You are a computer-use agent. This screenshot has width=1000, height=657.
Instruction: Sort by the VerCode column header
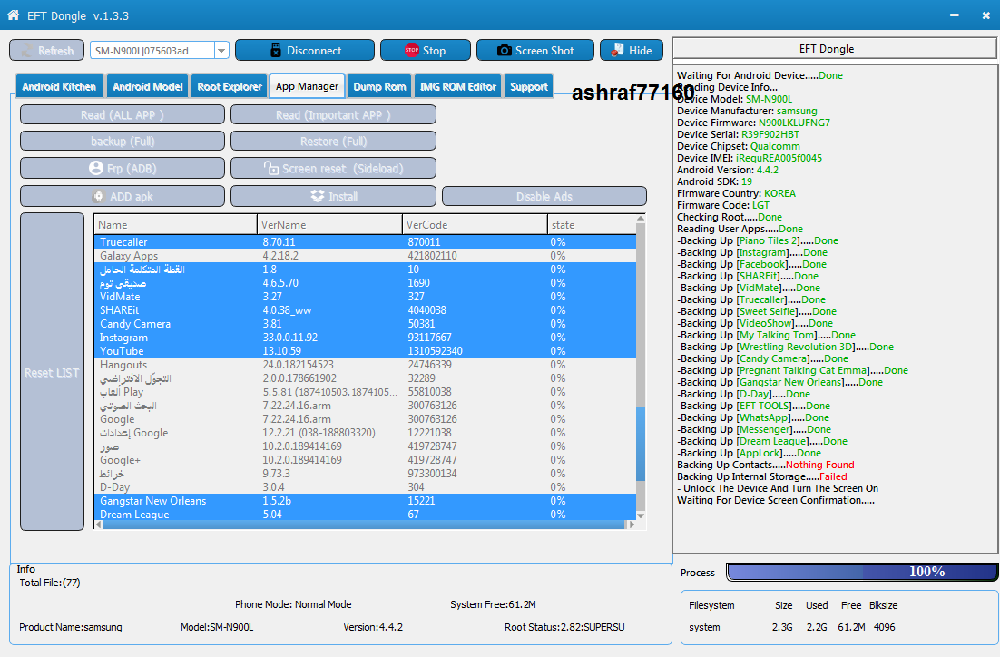pos(475,224)
